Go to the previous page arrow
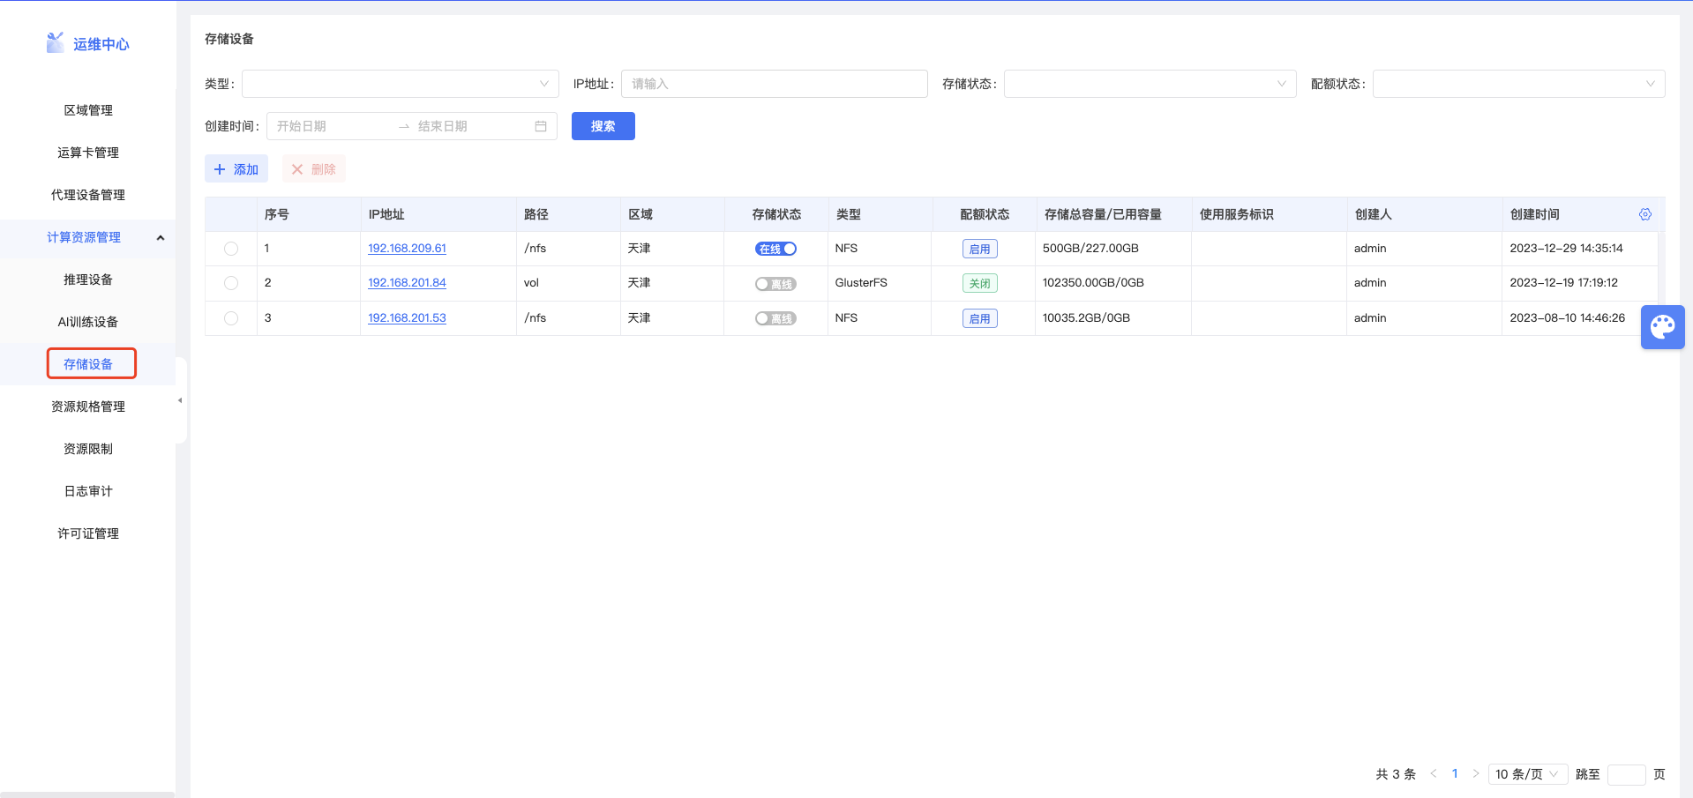Image resolution: width=1693 pixels, height=798 pixels. click(x=1434, y=773)
